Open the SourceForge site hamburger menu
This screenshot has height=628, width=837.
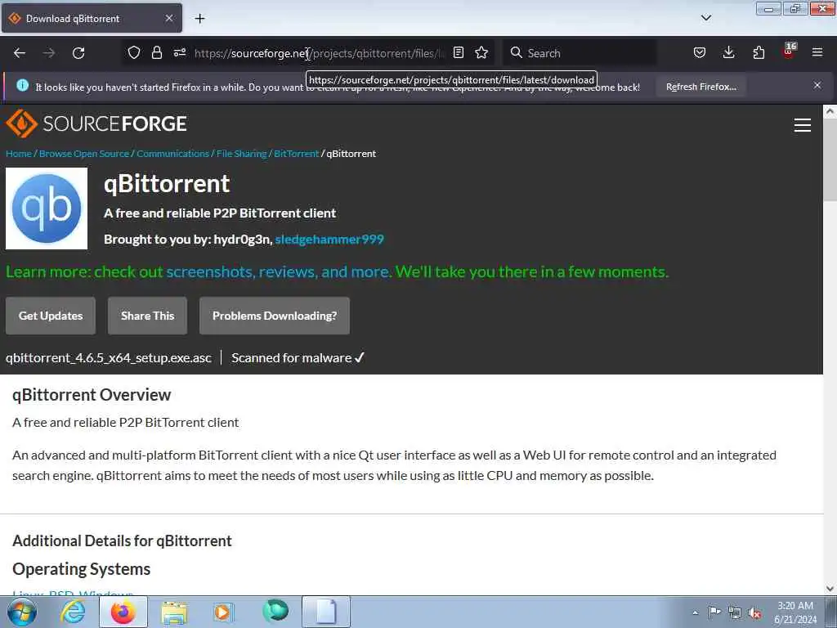coord(803,125)
